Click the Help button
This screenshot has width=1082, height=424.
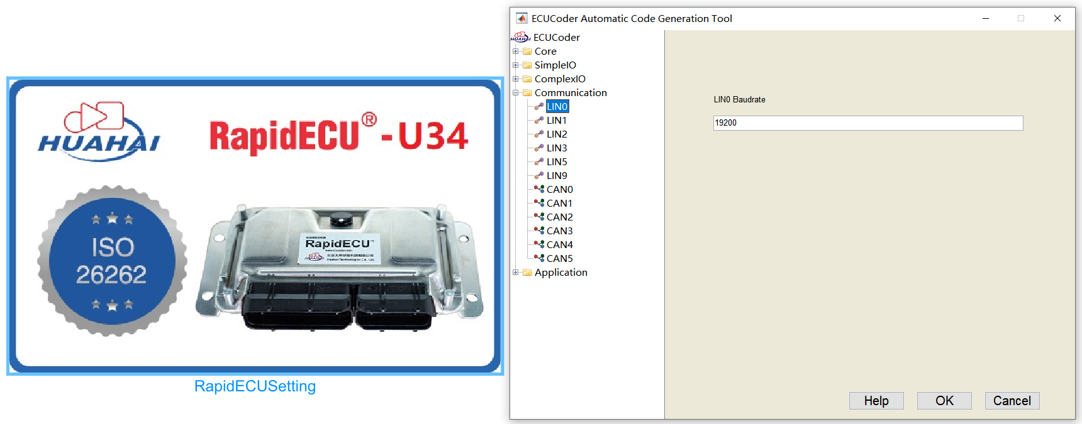click(876, 401)
